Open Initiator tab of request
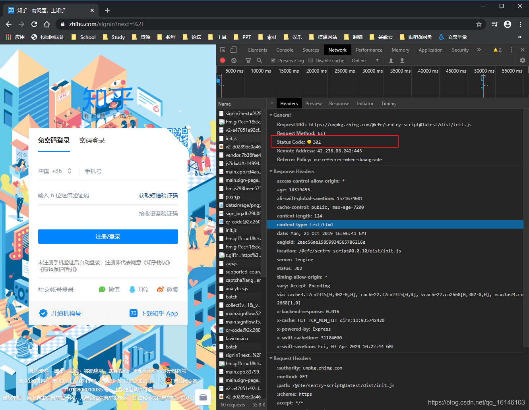The width and height of the screenshot is (529, 410). pyautogui.click(x=365, y=103)
